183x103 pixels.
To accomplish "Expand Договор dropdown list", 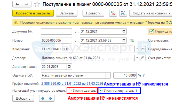I will coord(137,58).
